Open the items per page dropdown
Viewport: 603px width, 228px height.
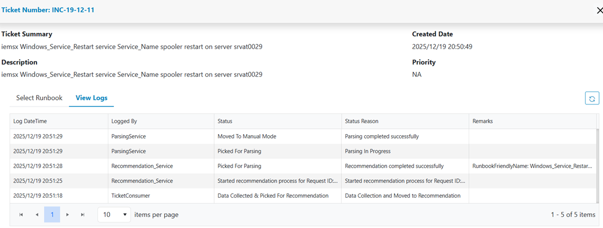(114, 215)
